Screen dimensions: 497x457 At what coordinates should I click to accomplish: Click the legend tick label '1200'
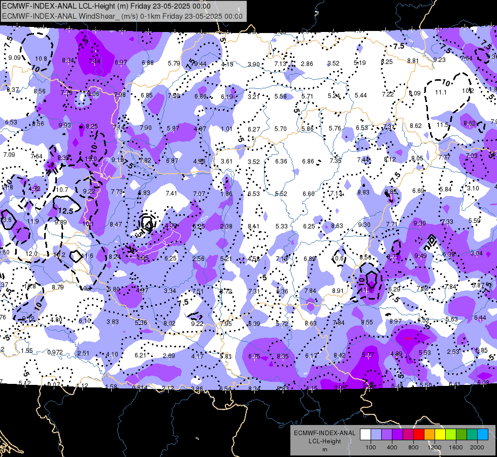pyautogui.click(x=434, y=447)
